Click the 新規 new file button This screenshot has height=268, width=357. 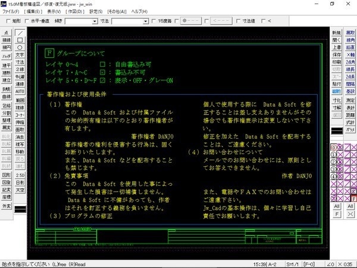337,33
